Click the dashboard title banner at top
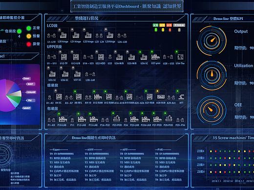254x190 pixels. pos(127,6)
